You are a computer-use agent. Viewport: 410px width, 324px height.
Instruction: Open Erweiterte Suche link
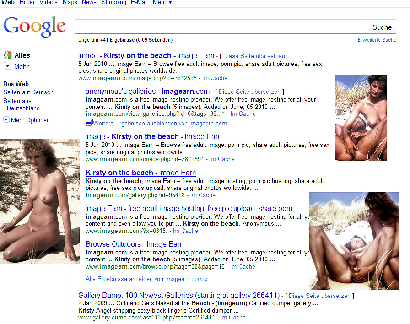[x=377, y=40]
